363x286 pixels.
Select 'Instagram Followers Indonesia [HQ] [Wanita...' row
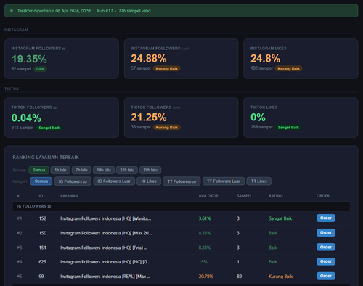181,218
